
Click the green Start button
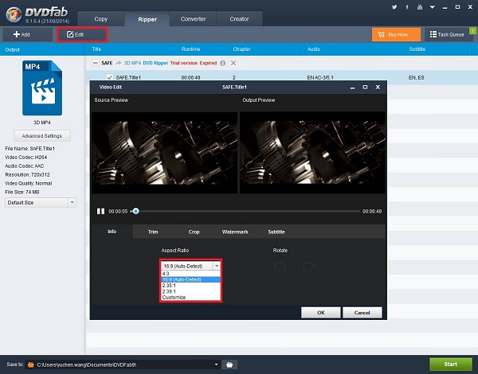451,364
